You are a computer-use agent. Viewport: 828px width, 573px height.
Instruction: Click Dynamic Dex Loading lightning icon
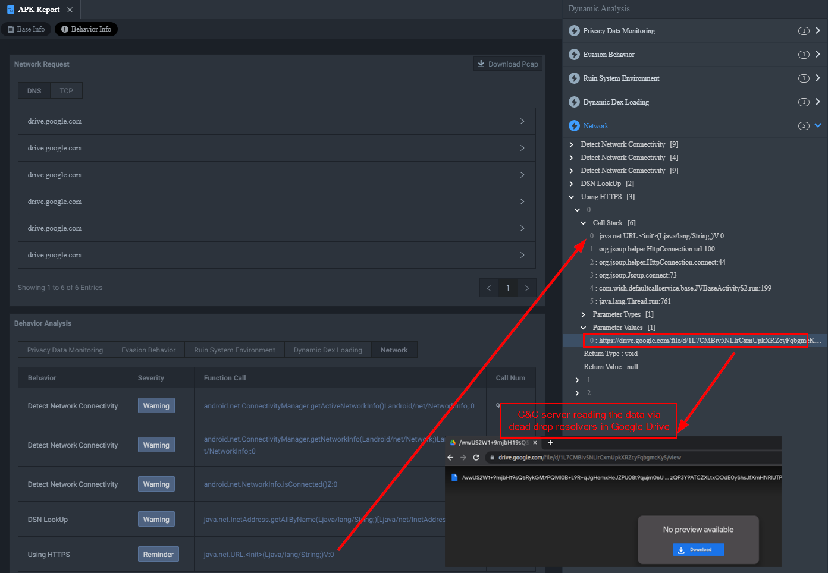(574, 102)
